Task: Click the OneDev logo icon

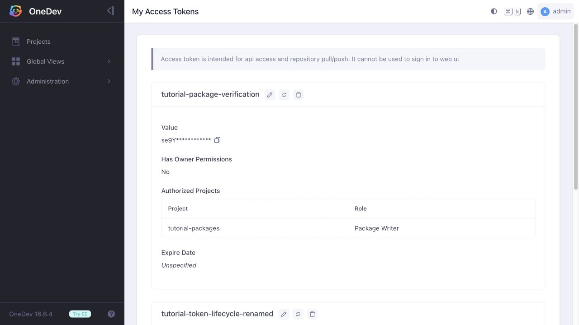Action: point(15,11)
